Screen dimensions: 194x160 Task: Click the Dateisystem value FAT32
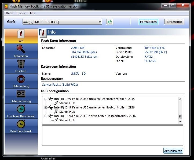149,57
